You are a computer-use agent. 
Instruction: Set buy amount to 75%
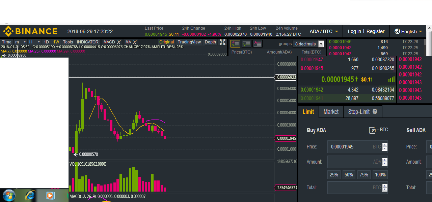tap(364, 175)
